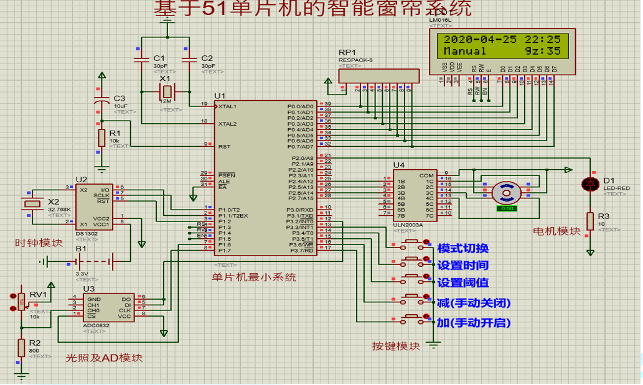Toggle the latch dot on the 减(手动关闭) switch
The height and width of the screenshot is (385, 643).
click(x=426, y=297)
